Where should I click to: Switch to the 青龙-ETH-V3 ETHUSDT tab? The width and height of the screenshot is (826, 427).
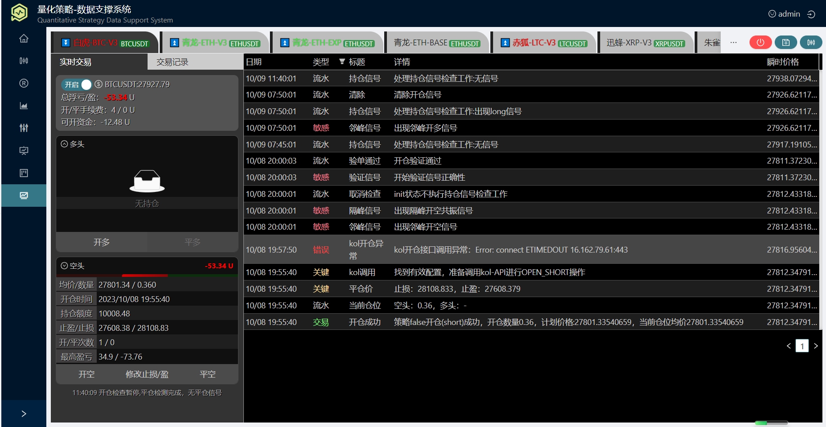pos(215,43)
